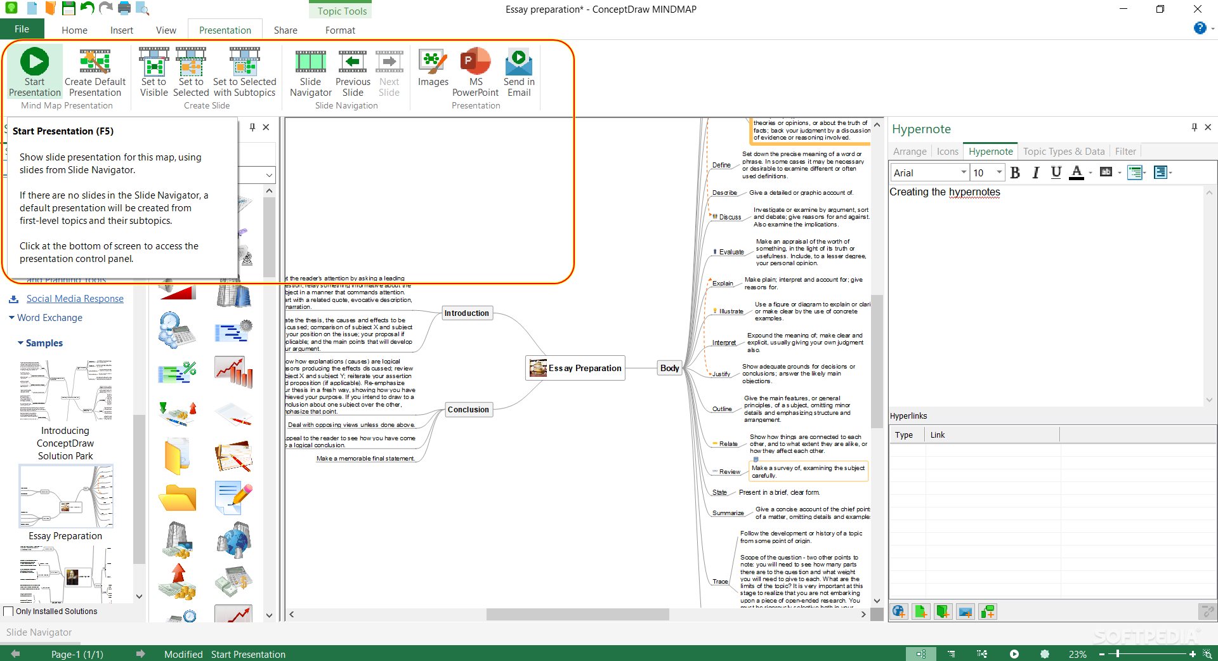This screenshot has width=1218, height=661.
Task: Click the zoom in plus button
Action: click(1192, 654)
